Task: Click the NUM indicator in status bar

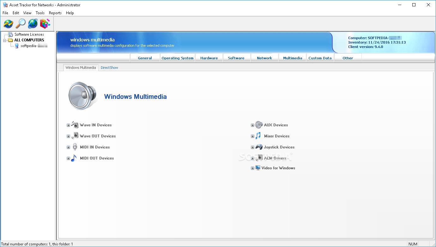Action: pyautogui.click(x=413, y=244)
